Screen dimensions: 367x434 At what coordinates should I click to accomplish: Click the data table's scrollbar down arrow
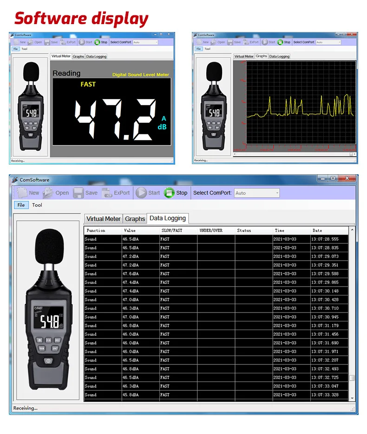tap(352, 398)
